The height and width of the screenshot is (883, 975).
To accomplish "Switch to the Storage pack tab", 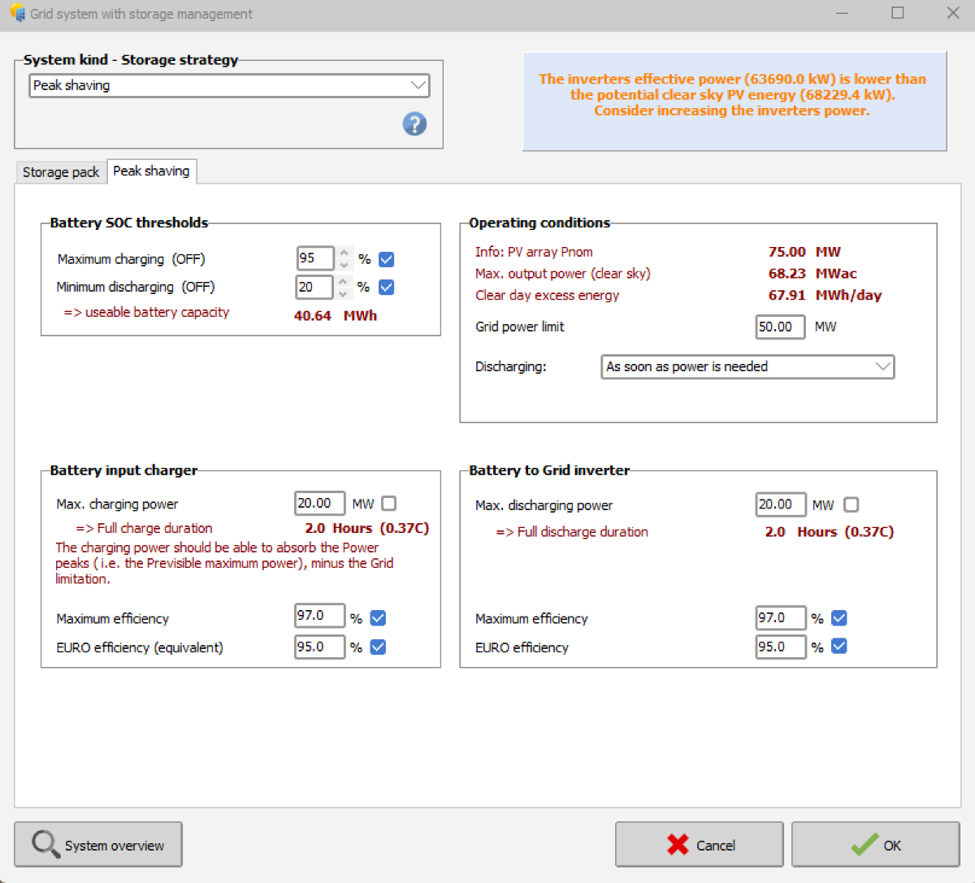I will [61, 172].
